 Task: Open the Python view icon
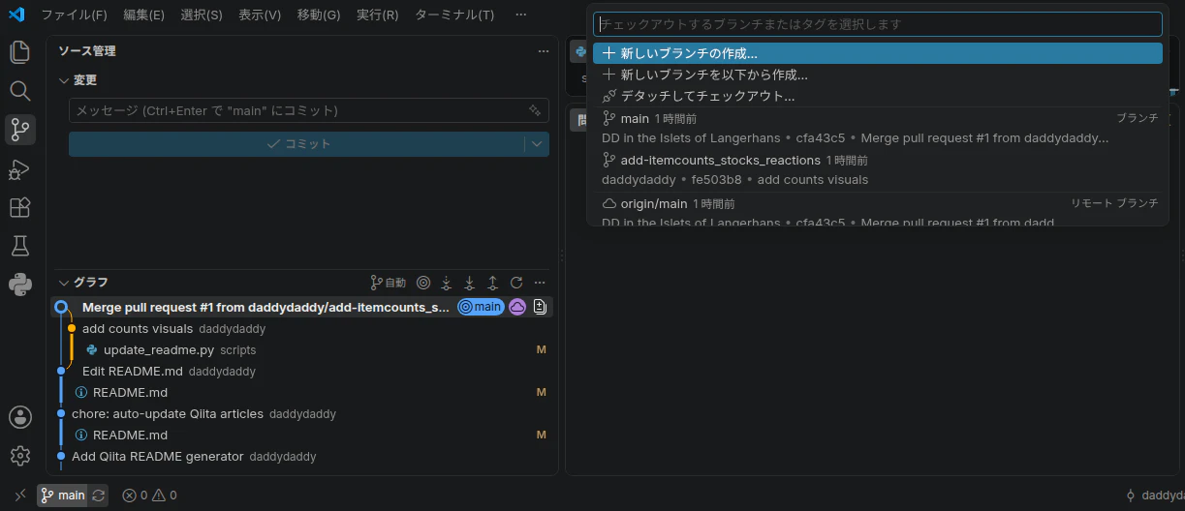point(20,284)
